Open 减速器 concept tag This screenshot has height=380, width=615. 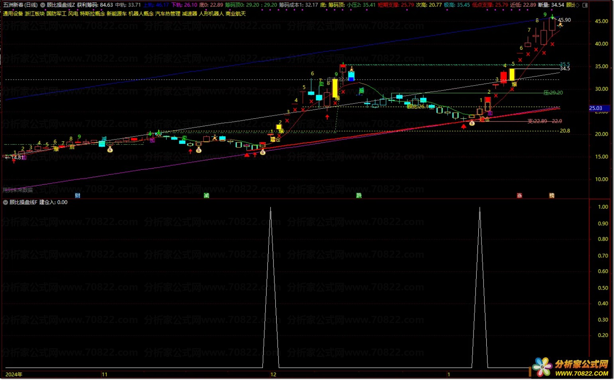[x=190, y=14]
